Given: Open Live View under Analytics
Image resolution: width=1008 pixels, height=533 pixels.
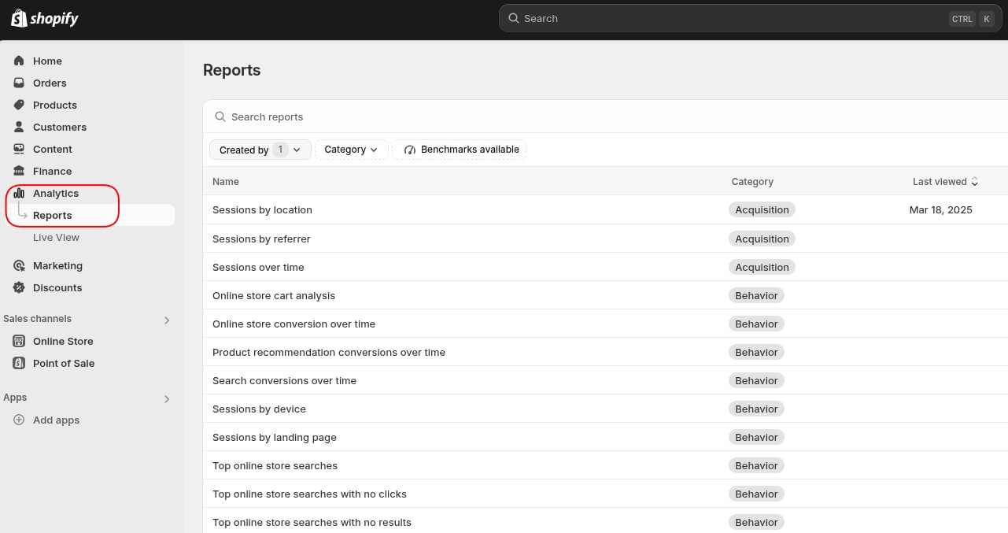Looking at the screenshot, I should click(x=56, y=237).
